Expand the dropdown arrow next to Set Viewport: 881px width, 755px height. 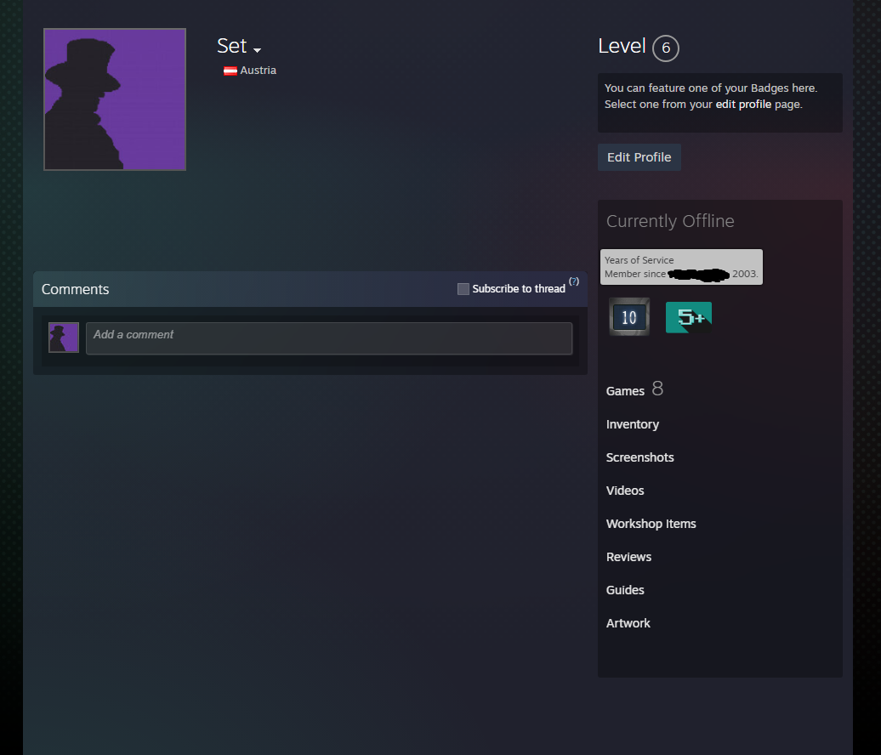[257, 50]
